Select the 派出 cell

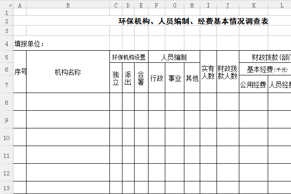[128, 78]
